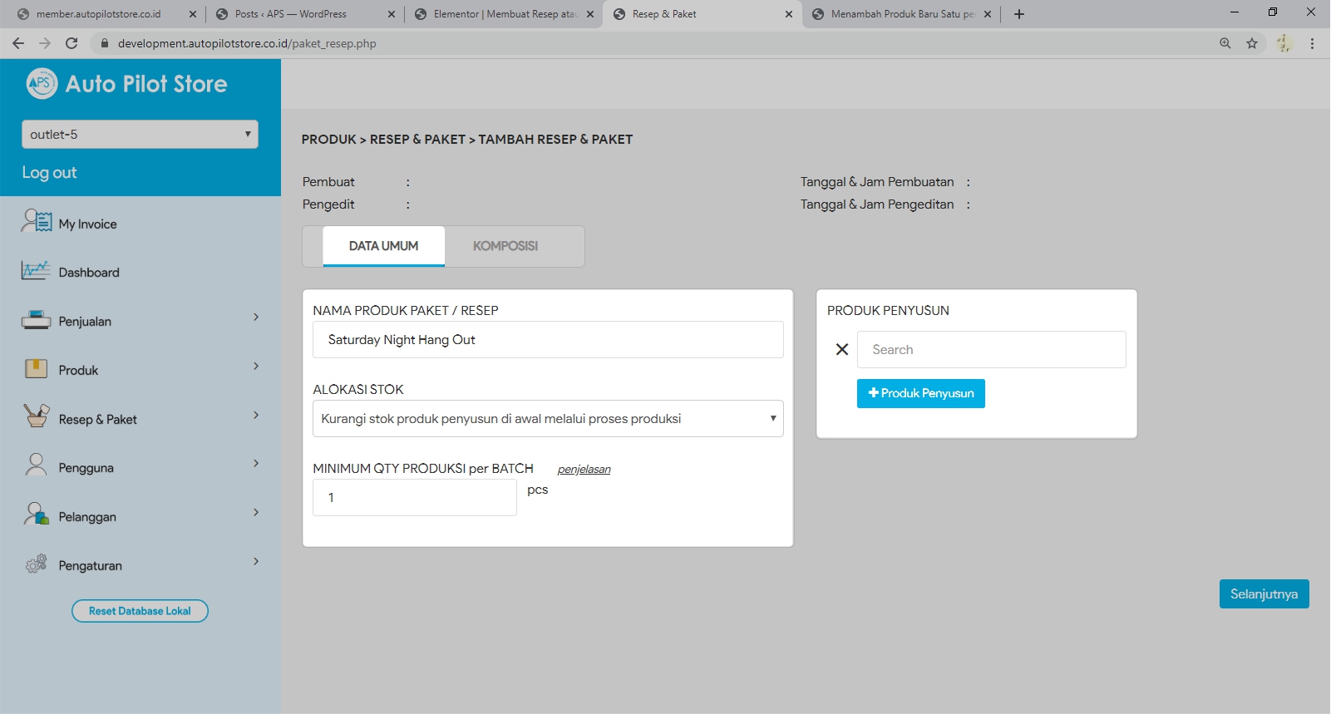Switch to the Komposisi tab

pos(505,246)
